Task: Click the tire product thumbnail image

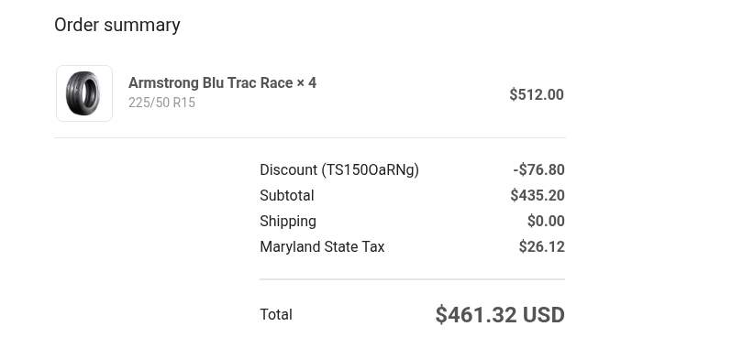Action: 84,93
